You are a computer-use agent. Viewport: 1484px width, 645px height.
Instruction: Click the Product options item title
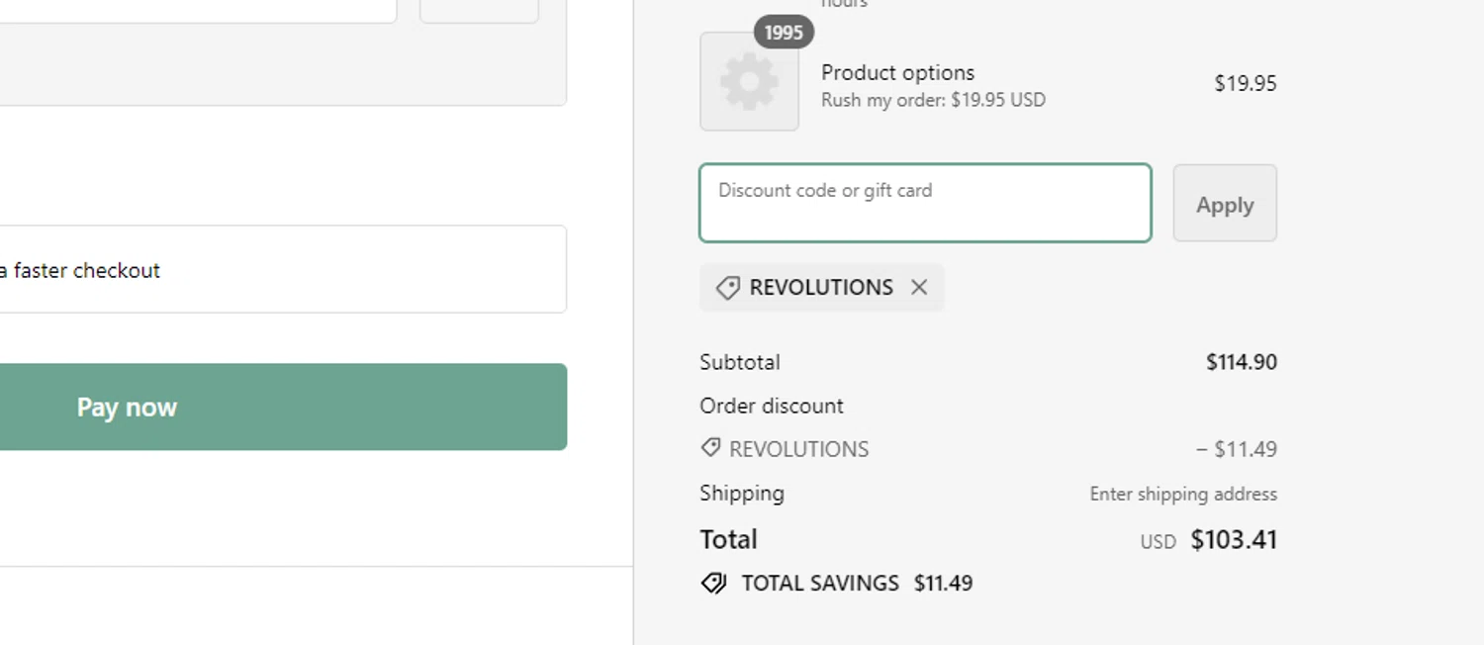897,72
